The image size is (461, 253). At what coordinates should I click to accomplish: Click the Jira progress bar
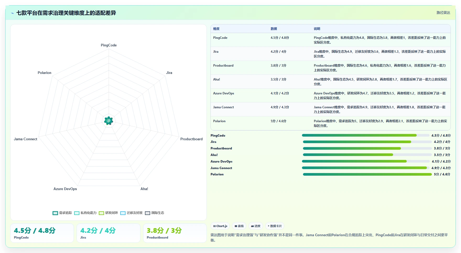click(367, 142)
